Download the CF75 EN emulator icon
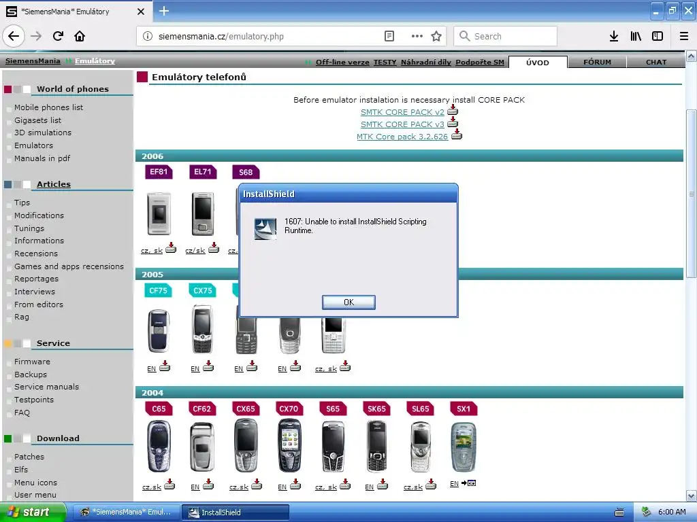The height and width of the screenshot is (522, 697). point(165,366)
